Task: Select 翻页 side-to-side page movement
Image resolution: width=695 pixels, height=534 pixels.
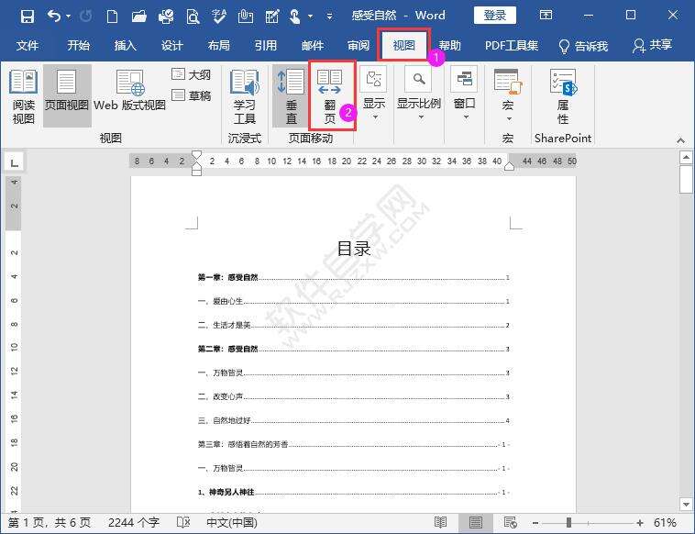Action: pos(332,95)
